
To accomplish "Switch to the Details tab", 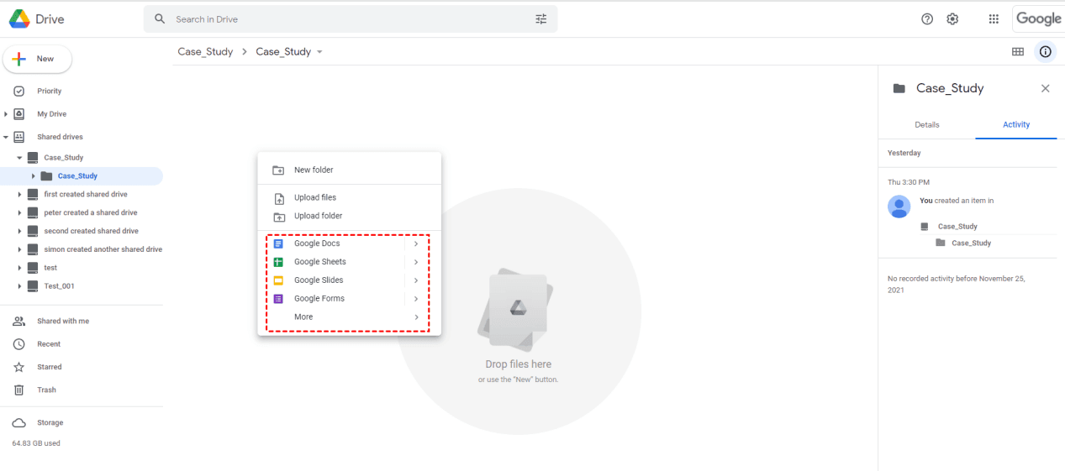I will (x=927, y=125).
